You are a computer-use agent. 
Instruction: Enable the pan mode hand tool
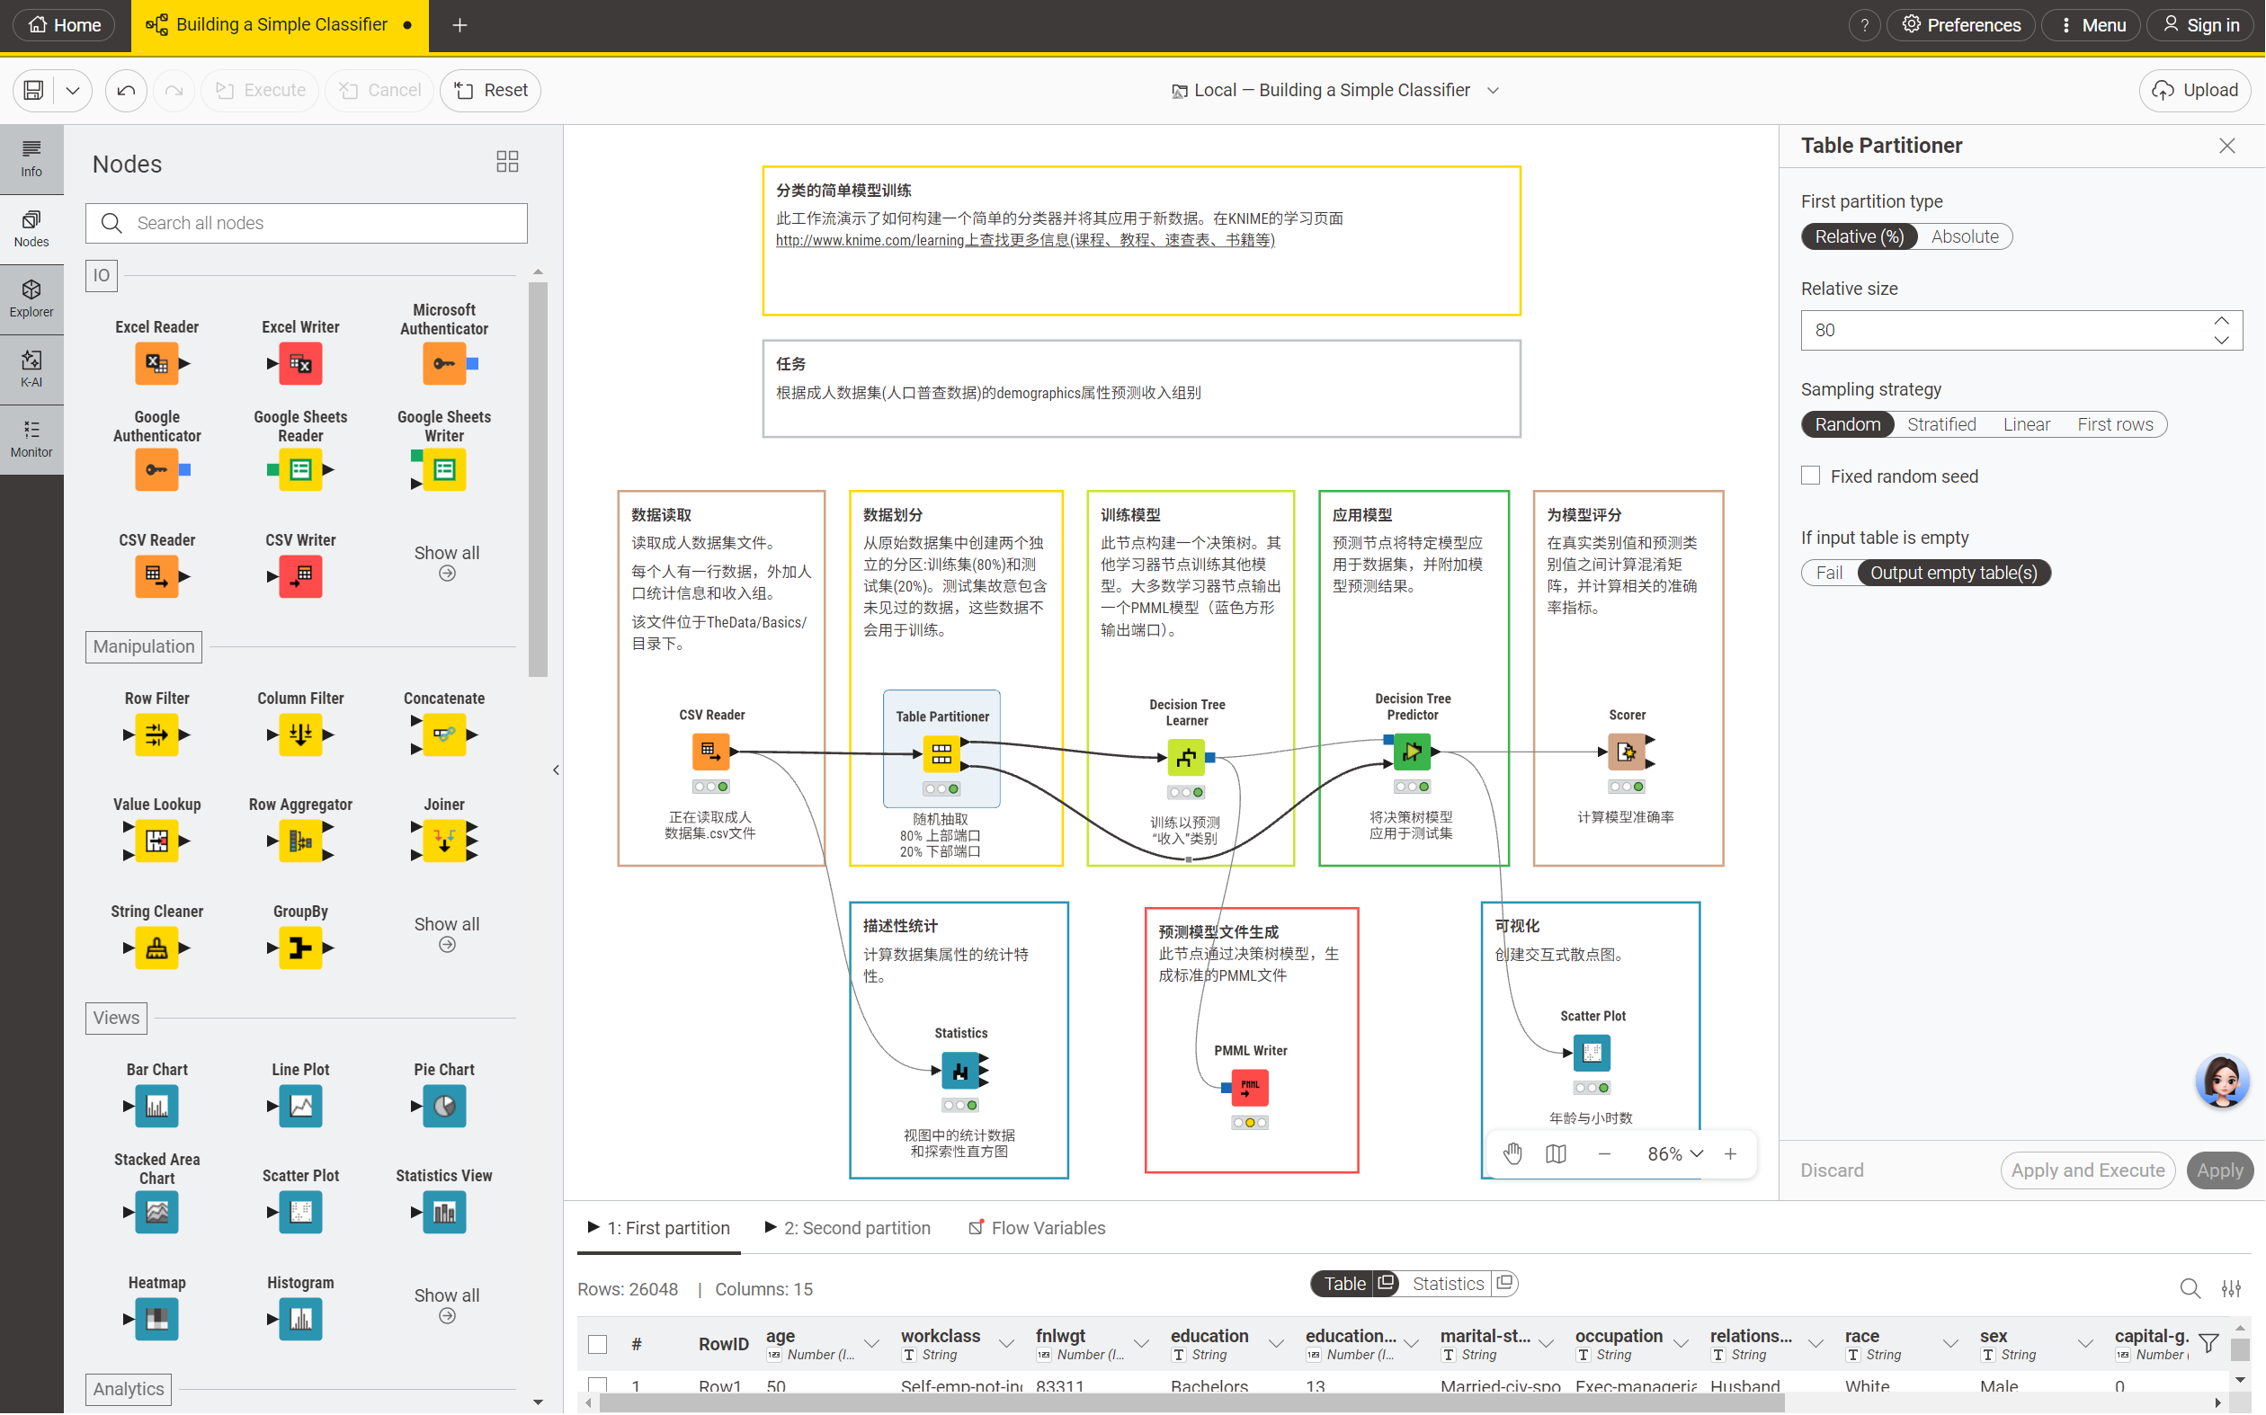(x=1512, y=1154)
